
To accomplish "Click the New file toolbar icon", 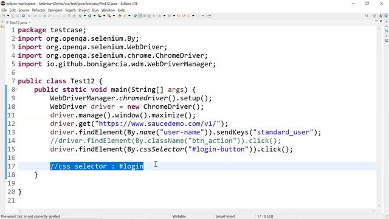I will [4, 16].
